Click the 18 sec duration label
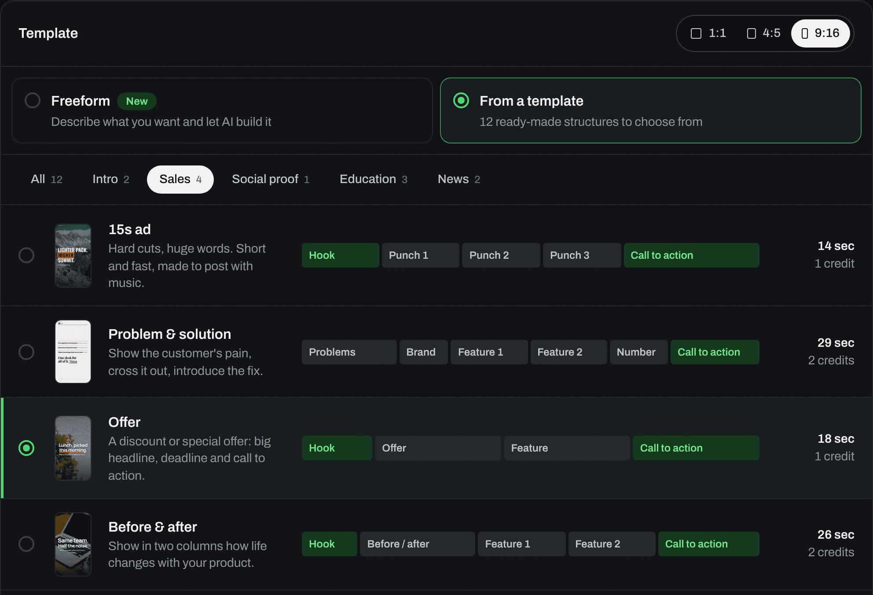This screenshot has height=595, width=873. tap(836, 439)
